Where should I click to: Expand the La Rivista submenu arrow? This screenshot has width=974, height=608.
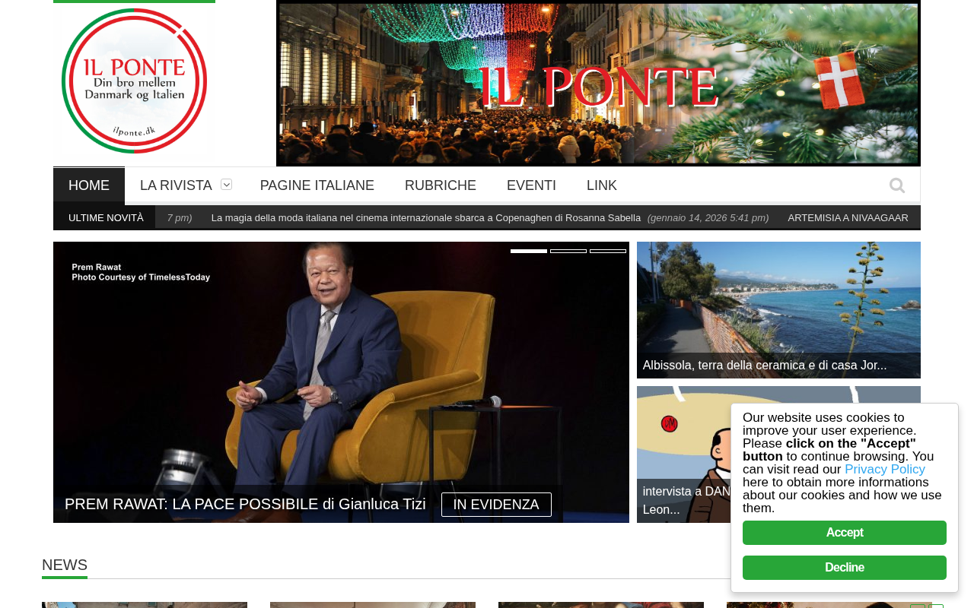click(226, 185)
